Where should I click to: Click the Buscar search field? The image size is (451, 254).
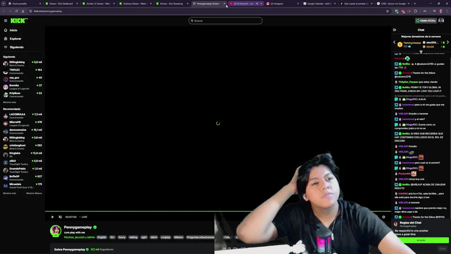(225, 21)
